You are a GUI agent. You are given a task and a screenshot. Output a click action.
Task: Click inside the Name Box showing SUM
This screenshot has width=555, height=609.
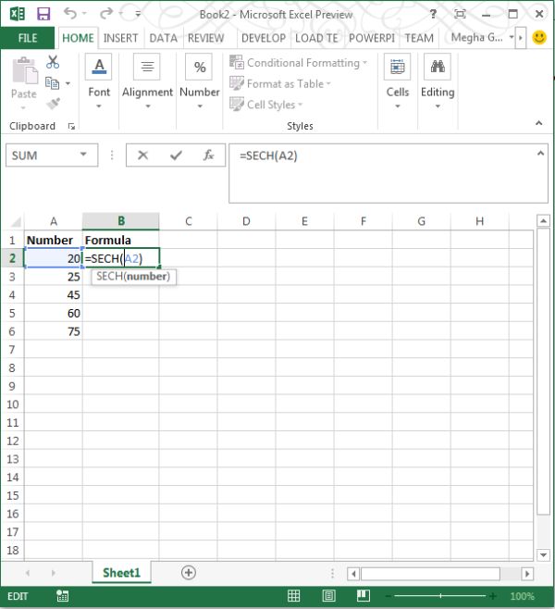pos(42,155)
